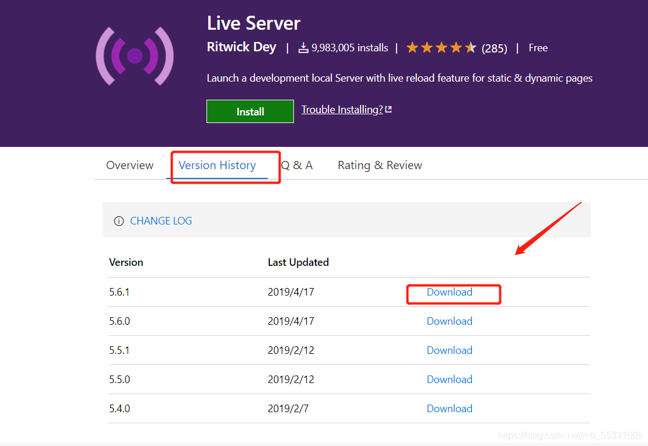Click the (285) review count
648x446 pixels.
494,48
